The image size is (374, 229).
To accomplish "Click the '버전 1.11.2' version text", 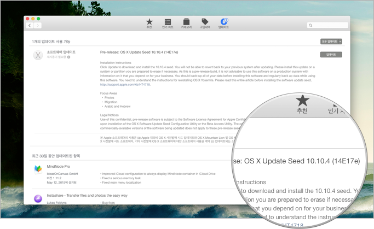I will (54, 178).
